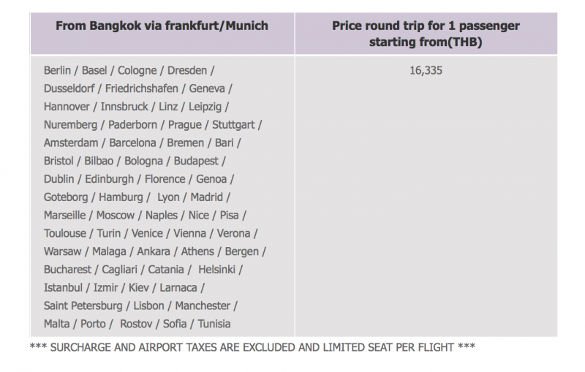Click the surcharge and airport taxes footnote
This screenshot has width=585, height=372.
click(x=252, y=347)
